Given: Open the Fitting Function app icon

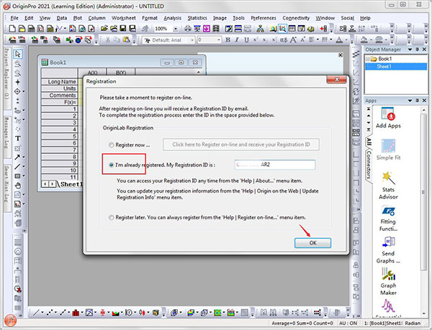Looking at the screenshot, I should (x=388, y=219).
